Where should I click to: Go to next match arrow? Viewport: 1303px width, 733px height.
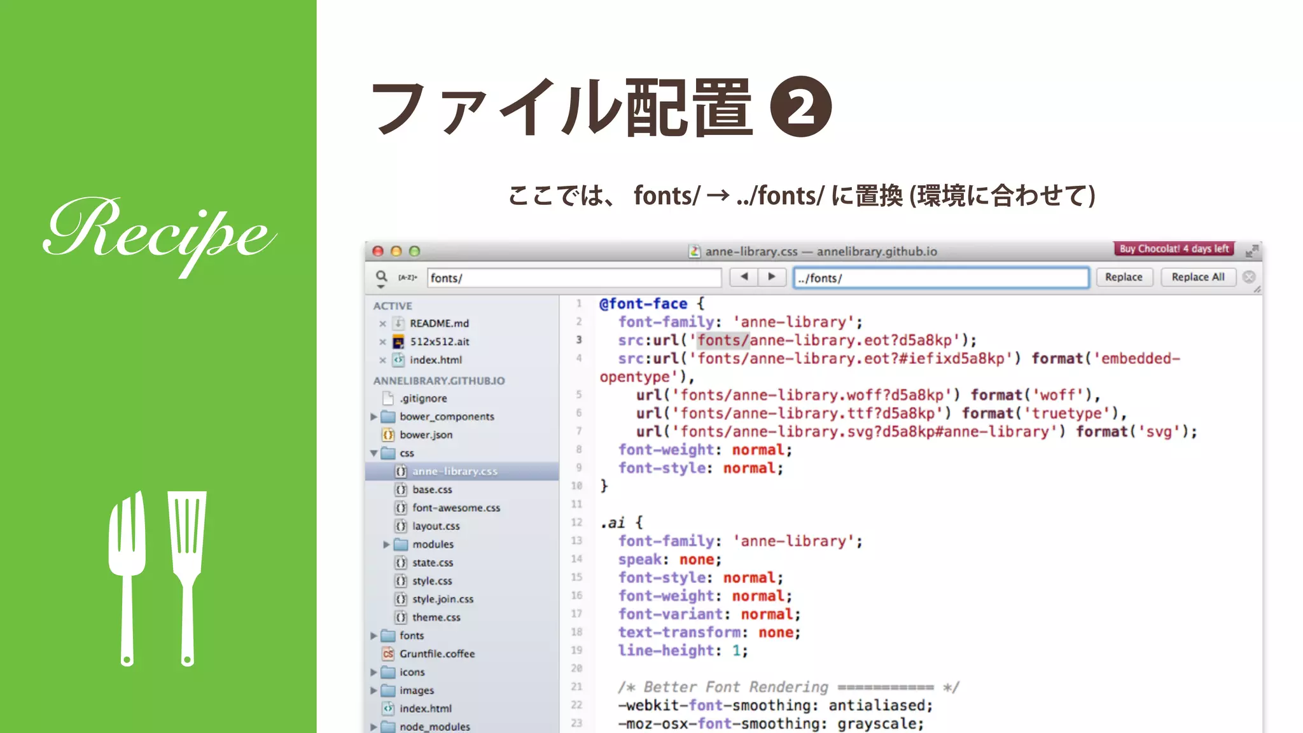tap(772, 277)
